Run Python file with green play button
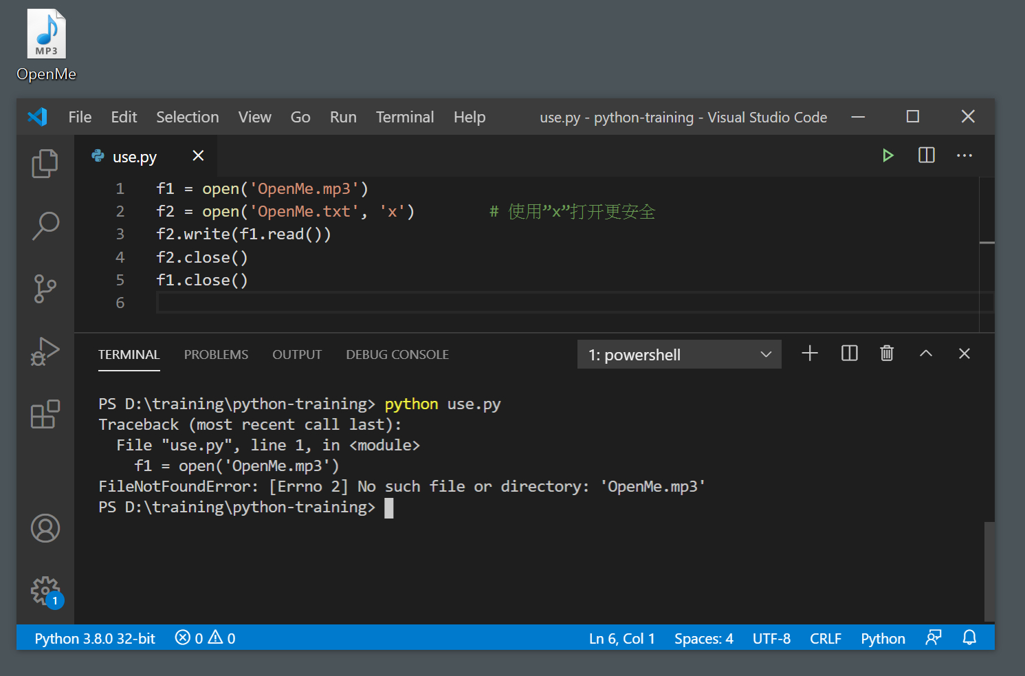The height and width of the screenshot is (676, 1025). click(x=888, y=155)
